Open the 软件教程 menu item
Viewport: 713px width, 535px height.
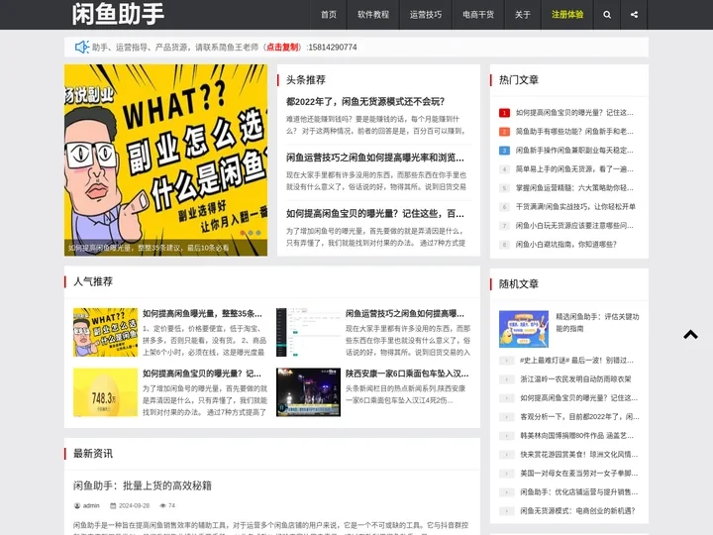click(373, 15)
